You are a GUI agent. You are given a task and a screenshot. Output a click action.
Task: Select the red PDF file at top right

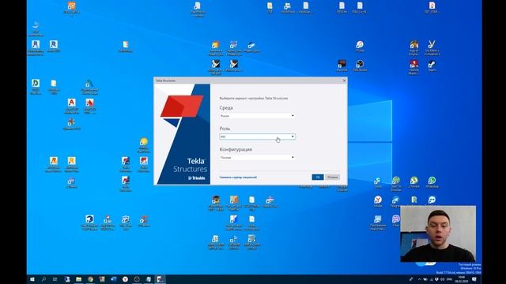tap(432, 7)
